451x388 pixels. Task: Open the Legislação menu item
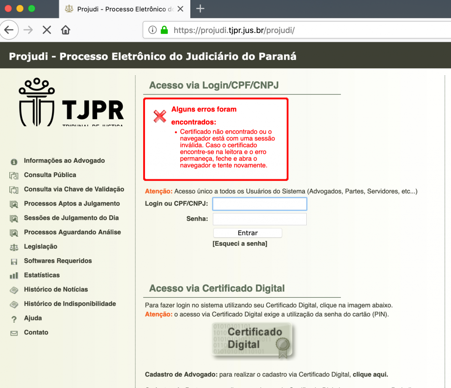tap(41, 247)
